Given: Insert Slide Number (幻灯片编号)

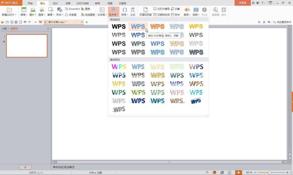Looking at the screenshot, I should [161, 9].
